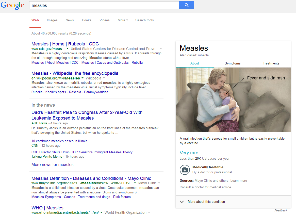Click the blue search magnifier button
Viewport: 296px width, 216px height.
point(187,5)
